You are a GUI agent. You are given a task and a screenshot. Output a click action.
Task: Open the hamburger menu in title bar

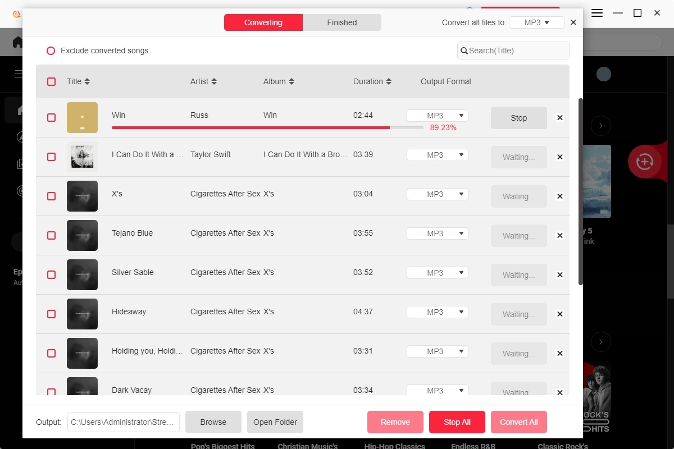598,13
